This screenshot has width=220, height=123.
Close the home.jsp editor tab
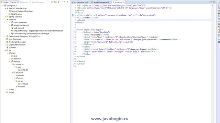tap(124, 2)
